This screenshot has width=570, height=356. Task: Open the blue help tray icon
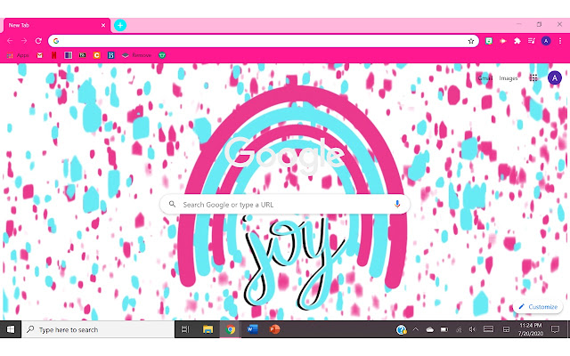[x=402, y=330]
